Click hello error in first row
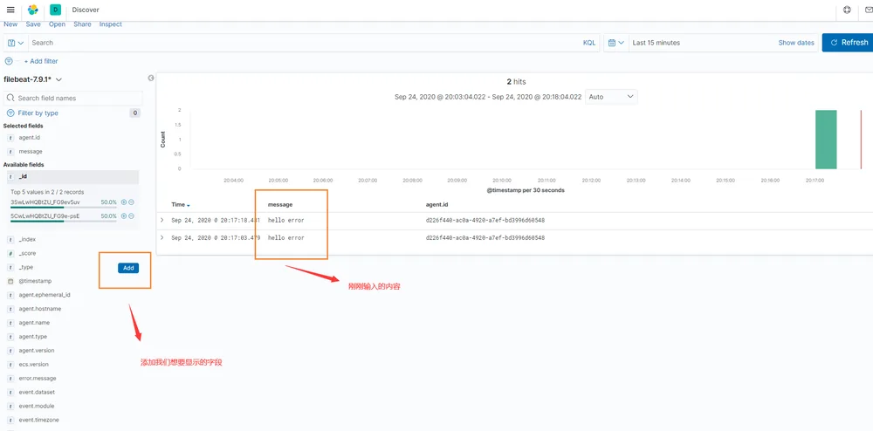Screen dimensions: 873x431 [286, 220]
